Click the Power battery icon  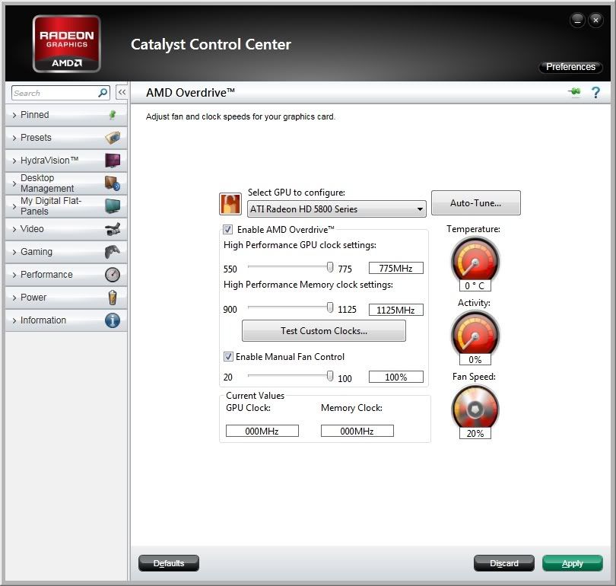pyautogui.click(x=113, y=298)
